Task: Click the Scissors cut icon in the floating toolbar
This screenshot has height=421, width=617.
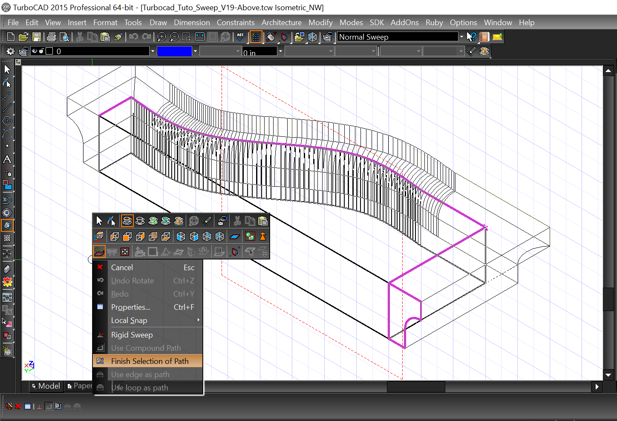Action: point(238,221)
